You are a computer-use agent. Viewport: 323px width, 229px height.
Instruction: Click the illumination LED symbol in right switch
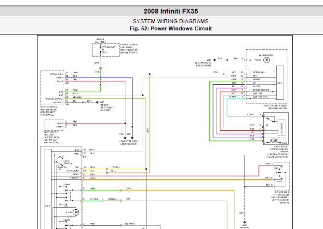[266, 60]
